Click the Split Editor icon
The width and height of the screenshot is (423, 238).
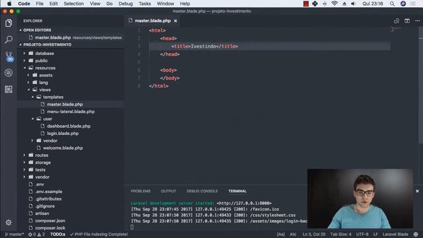coord(407,20)
